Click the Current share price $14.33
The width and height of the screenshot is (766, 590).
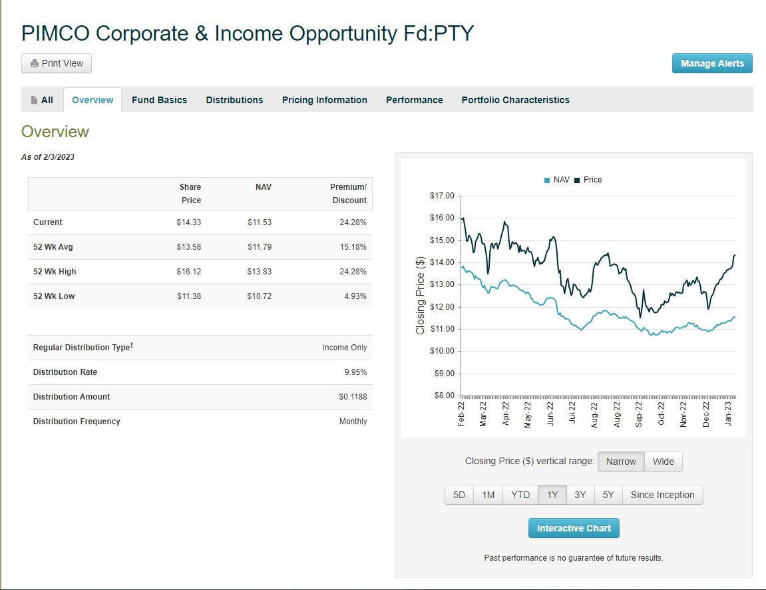[188, 222]
